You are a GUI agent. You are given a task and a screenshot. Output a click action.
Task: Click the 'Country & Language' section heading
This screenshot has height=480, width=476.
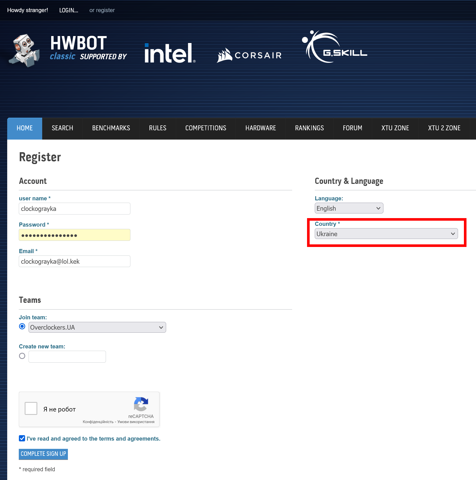349,181
